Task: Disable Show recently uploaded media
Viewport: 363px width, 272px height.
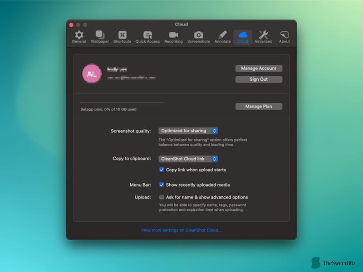Action: pyautogui.click(x=162, y=185)
